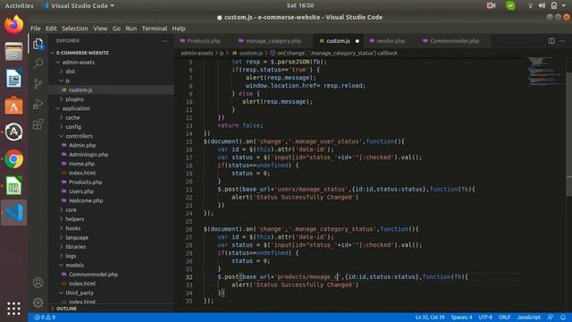
Task: Change Spaces: 4 indentation setting
Action: click(x=461, y=318)
